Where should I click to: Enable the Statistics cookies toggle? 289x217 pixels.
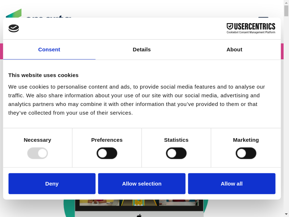176,153
